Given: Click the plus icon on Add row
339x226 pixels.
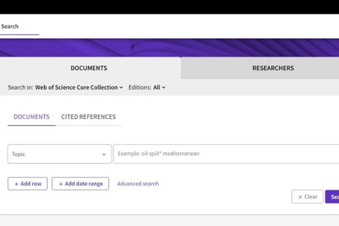Looking at the screenshot, I should click(x=16, y=184).
